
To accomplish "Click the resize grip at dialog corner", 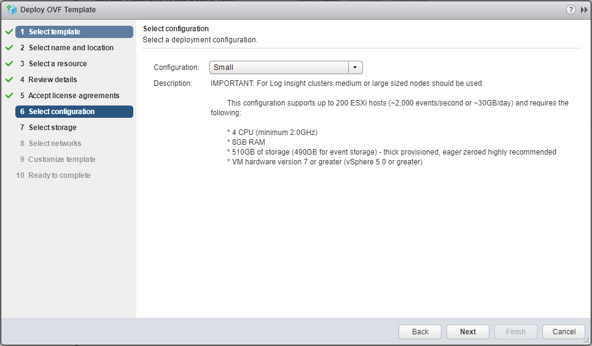I will click(586, 341).
